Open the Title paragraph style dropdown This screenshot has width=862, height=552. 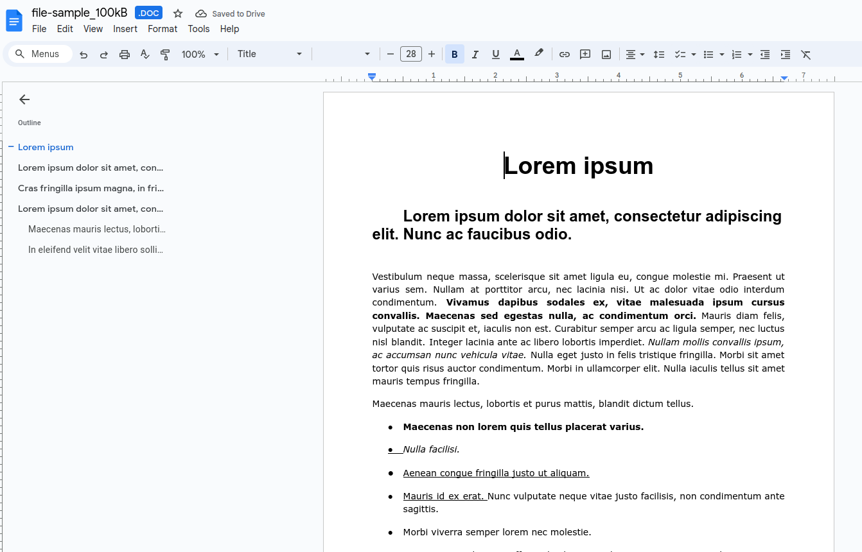270,55
